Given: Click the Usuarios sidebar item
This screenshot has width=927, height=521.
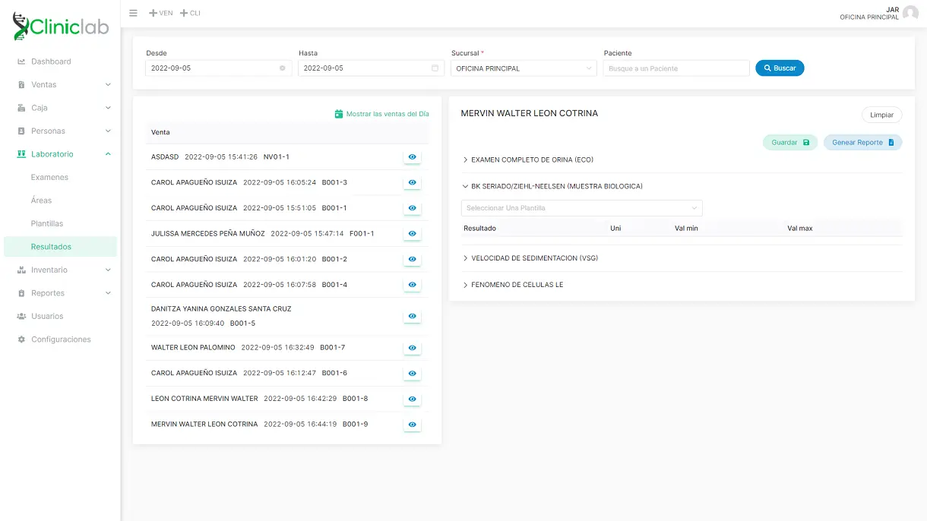Looking at the screenshot, I should [47, 316].
